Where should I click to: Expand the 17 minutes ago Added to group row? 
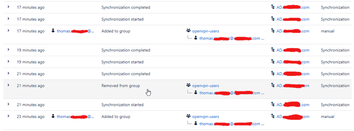9,31
